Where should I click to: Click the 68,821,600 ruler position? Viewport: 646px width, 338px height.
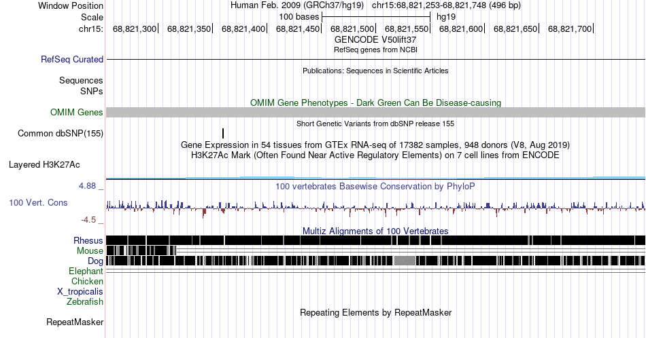(x=461, y=29)
